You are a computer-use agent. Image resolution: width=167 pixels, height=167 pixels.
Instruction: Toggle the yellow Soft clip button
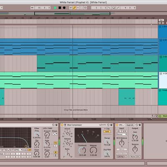pos(107,132)
